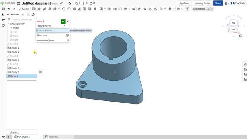Select the Fillet tool
This screenshot has height=139, width=247.
64,9
